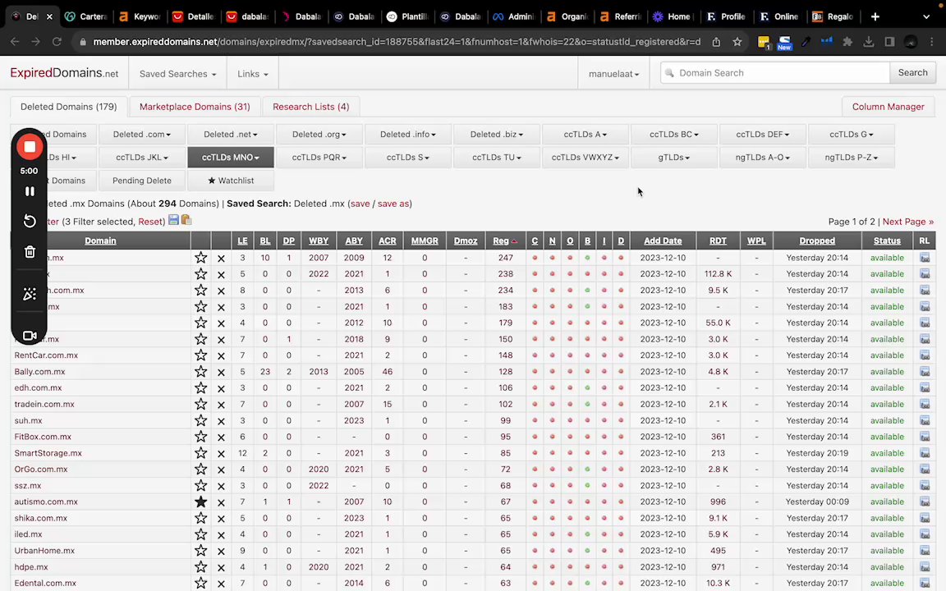This screenshot has width=946, height=591.
Task: Open RL icon for autismo.com.mx row
Action: tap(925, 502)
